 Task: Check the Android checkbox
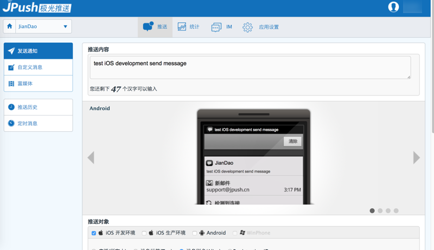[x=195, y=233]
